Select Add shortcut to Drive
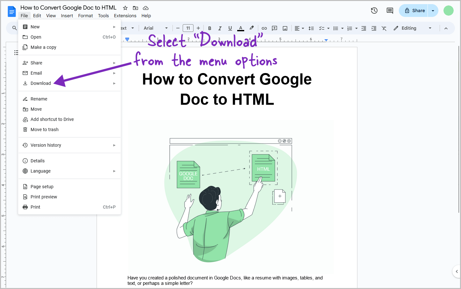Screen dimensions: 461x289 tap(70, 119)
